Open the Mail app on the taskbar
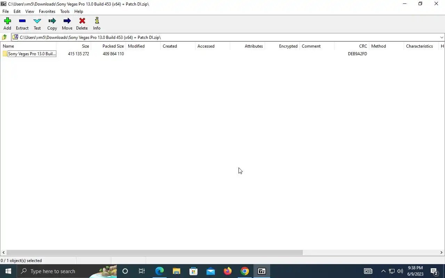This screenshot has height=278, width=445. click(x=210, y=271)
